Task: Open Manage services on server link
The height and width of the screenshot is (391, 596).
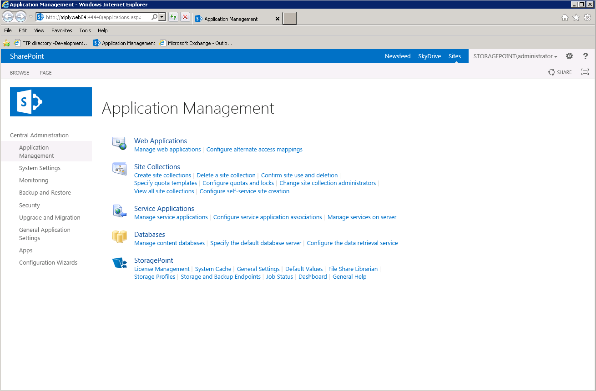Action: (x=362, y=217)
